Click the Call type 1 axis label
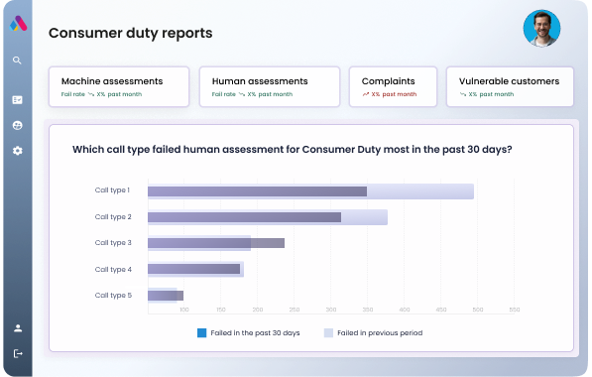Image resolution: width=592 pixels, height=377 pixels. 112,190
